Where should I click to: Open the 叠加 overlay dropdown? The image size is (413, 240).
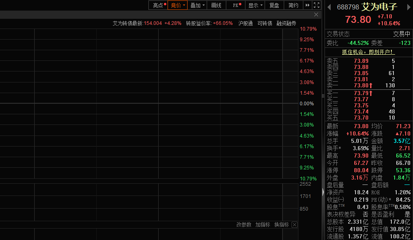pyautogui.click(x=197, y=5)
